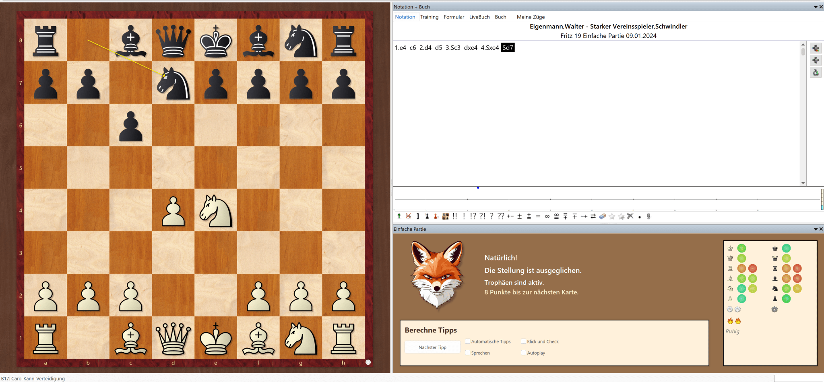824x382 pixels.
Task: Add a dubious move '?!' annotation
Action: [x=482, y=216]
